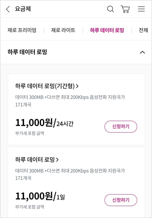This screenshot has height=218, width=152.
Task: Open the second 하루 데이터 로밍 plan title
Action: point(35,160)
